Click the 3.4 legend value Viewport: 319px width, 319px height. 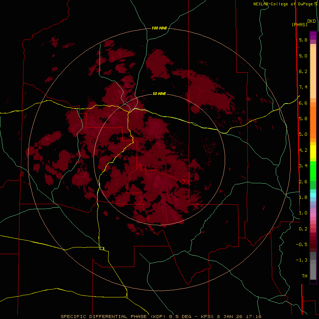303,166
